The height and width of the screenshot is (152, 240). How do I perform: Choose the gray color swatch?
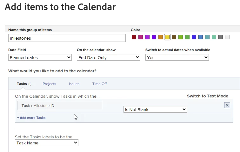(221, 37)
